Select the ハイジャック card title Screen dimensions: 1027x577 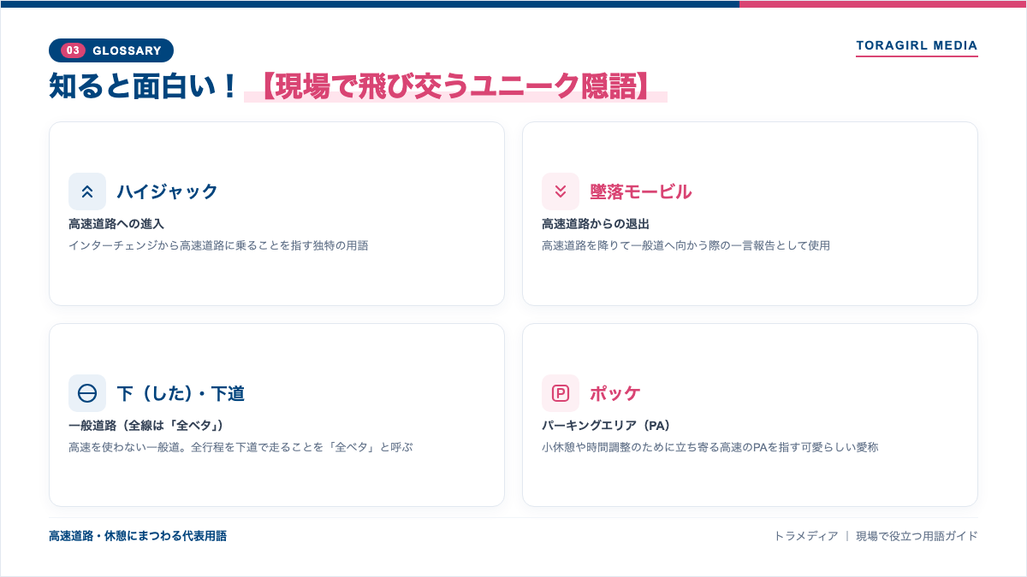pyautogui.click(x=168, y=191)
